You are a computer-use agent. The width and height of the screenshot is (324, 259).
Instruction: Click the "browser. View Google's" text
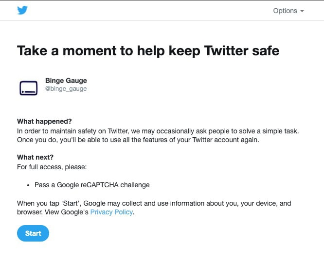(x=53, y=212)
